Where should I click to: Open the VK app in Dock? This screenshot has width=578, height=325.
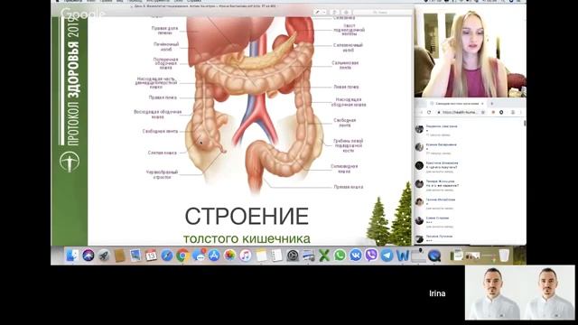tap(356, 255)
